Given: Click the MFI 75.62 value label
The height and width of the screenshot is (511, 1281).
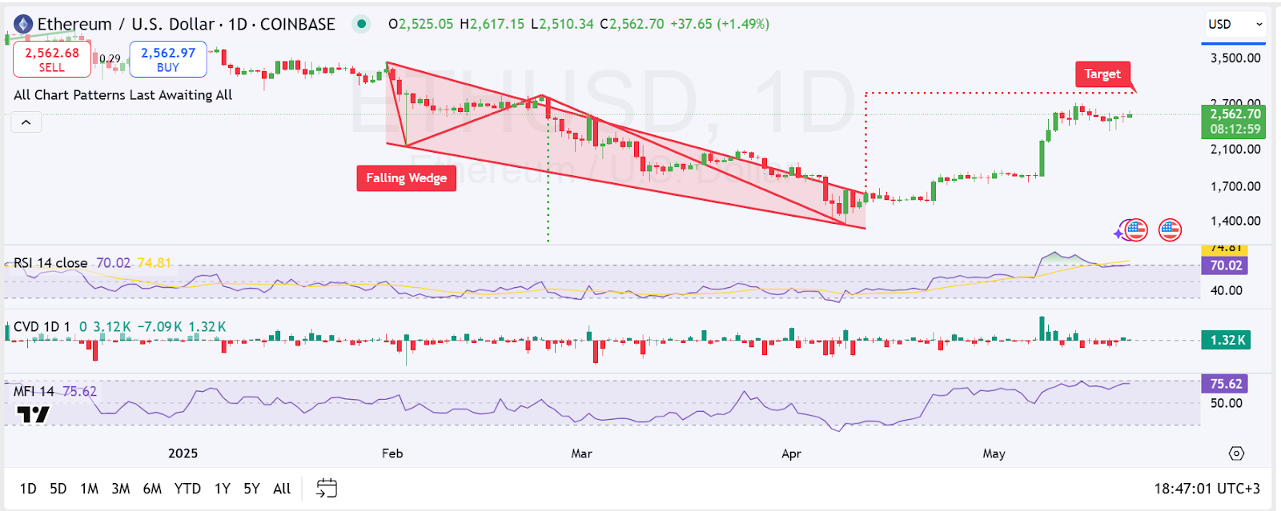Looking at the screenshot, I should (1225, 384).
